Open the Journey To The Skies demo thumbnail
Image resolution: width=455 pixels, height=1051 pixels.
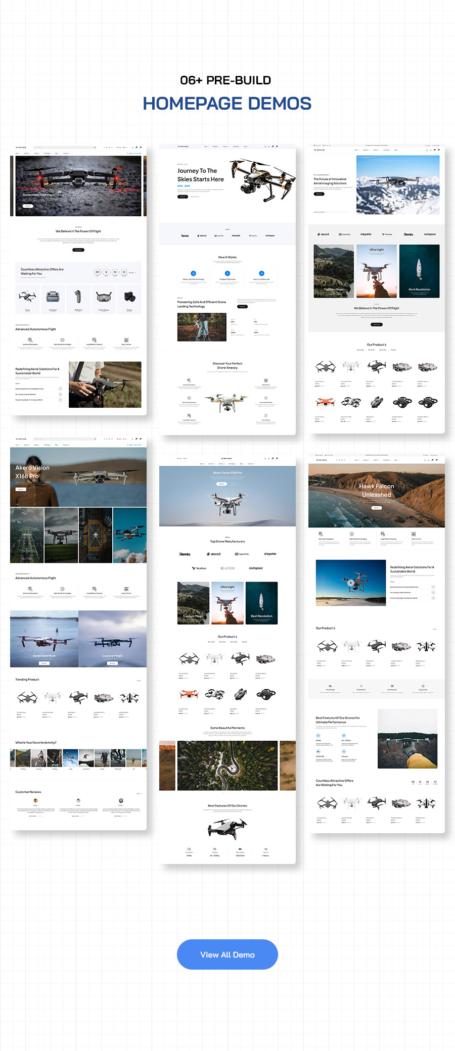227,290
